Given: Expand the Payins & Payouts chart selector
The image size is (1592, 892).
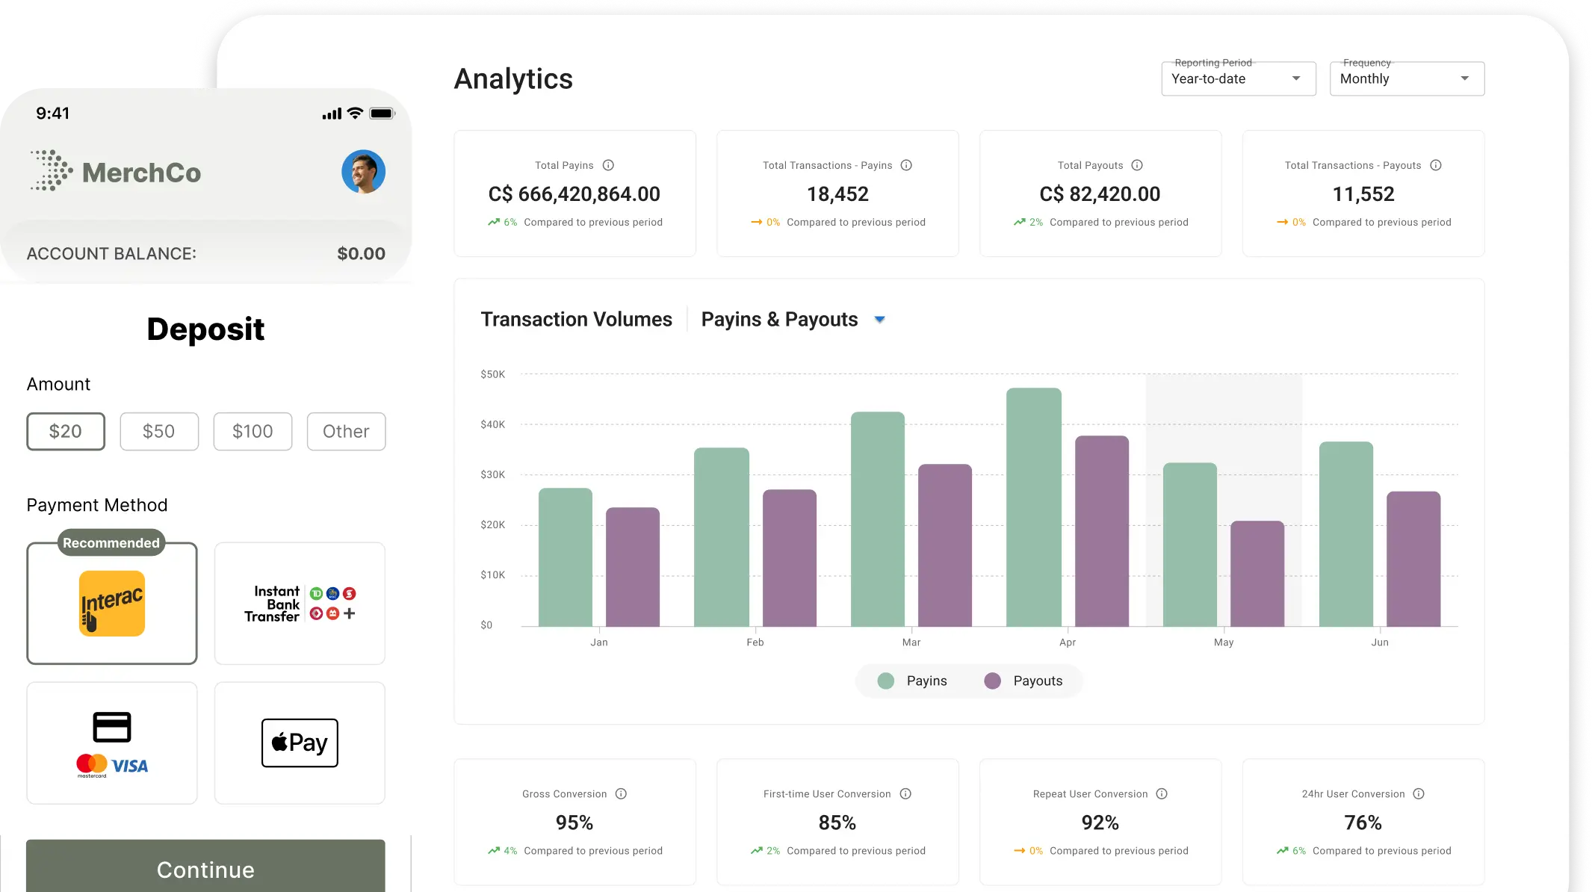Looking at the screenshot, I should (x=879, y=320).
